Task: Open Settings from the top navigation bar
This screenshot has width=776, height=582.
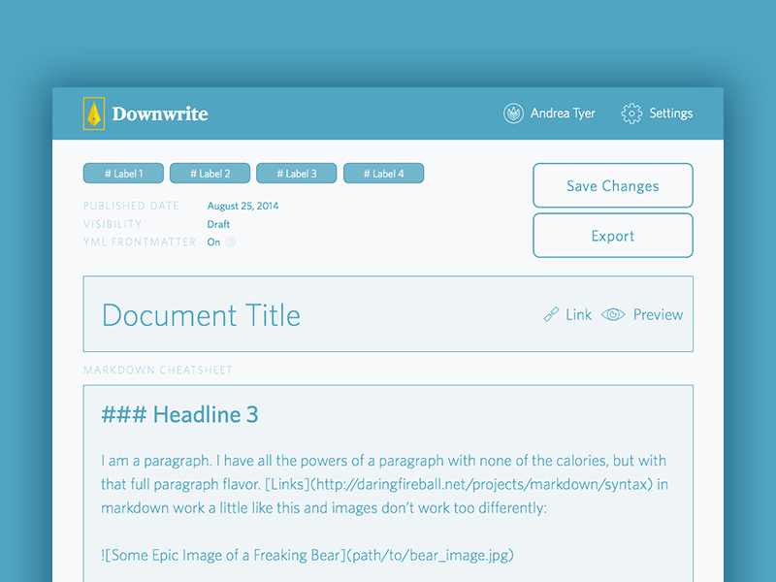Action: click(657, 113)
